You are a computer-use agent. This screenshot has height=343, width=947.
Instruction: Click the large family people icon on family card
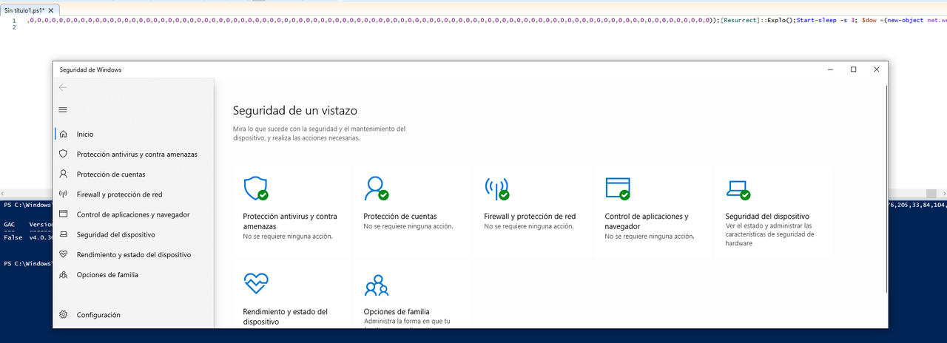[376, 285]
